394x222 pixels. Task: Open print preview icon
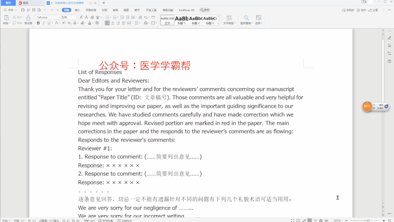tap(39, 10)
